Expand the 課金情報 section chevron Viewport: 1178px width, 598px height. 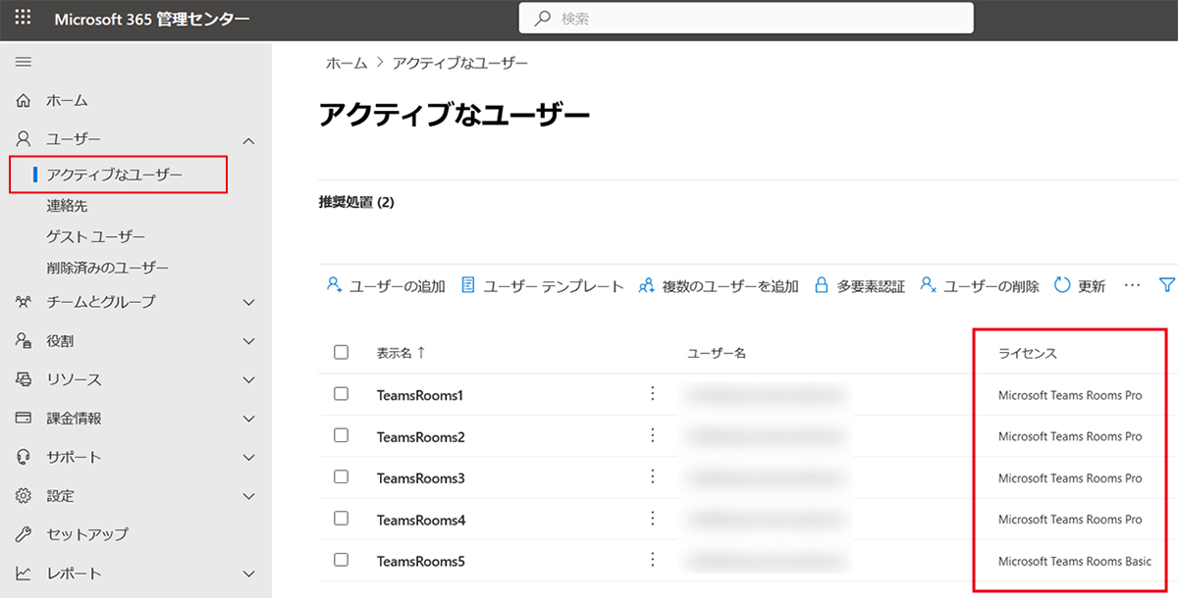(248, 419)
